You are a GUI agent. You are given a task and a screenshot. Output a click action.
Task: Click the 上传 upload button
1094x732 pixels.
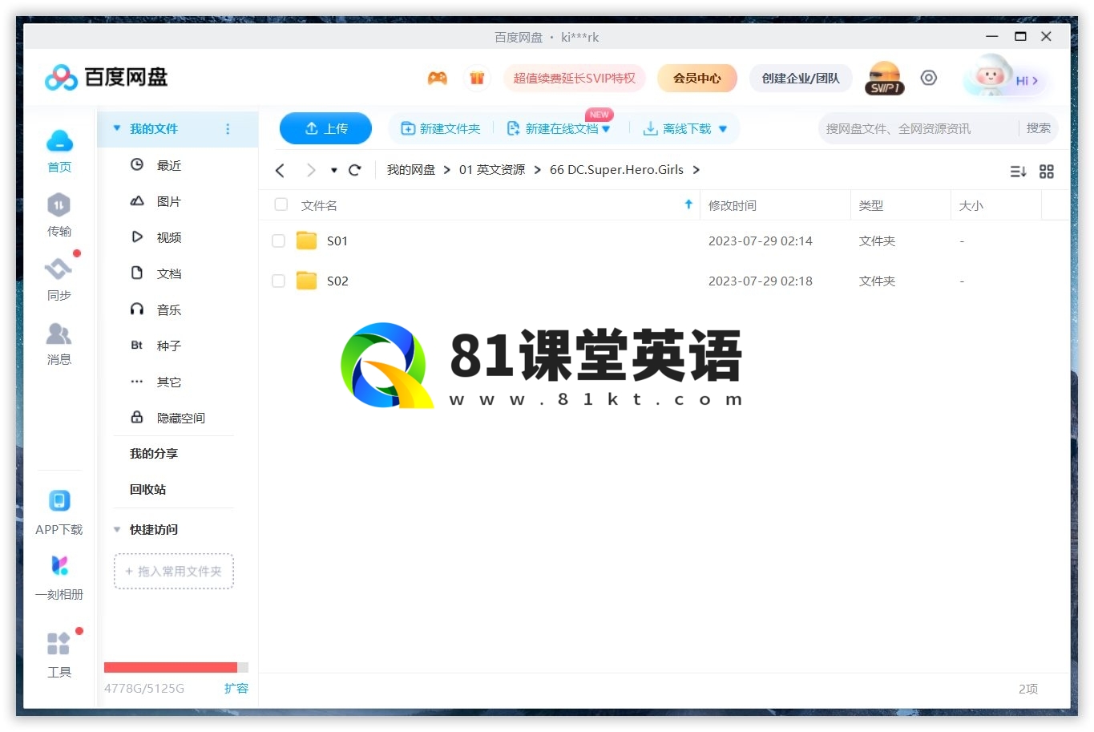(x=325, y=128)
